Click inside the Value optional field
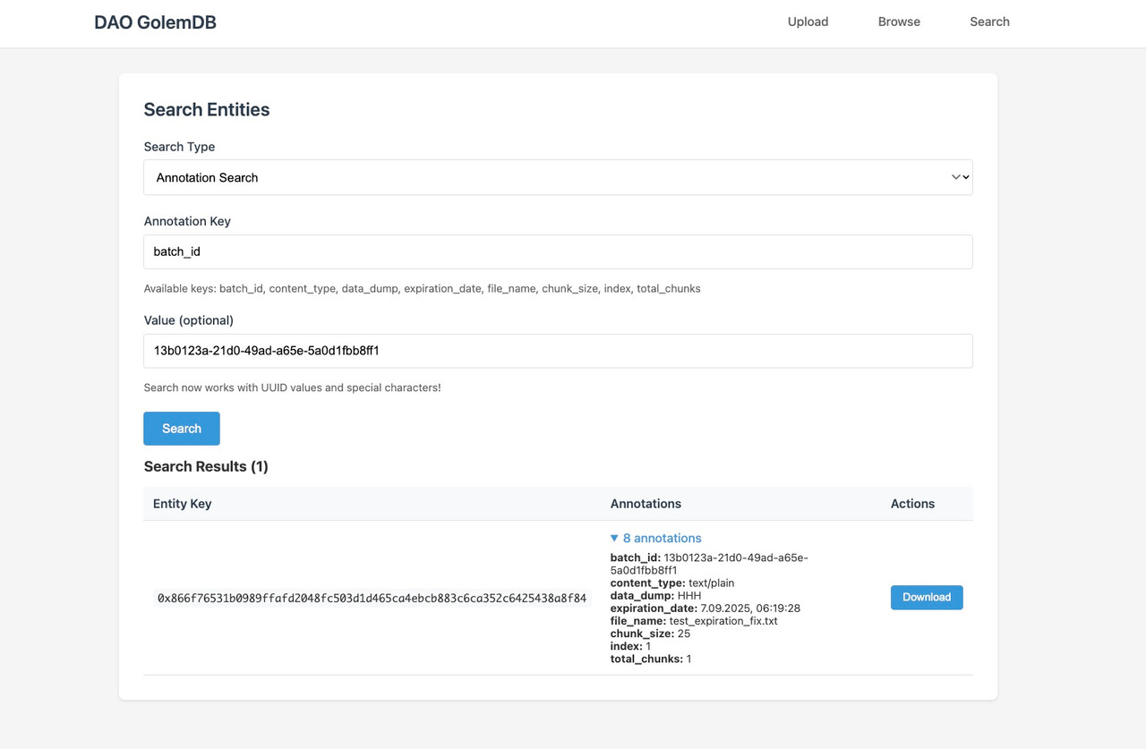Image resolution: width=1146 pixels, height=749 pixels. point(558,351)
